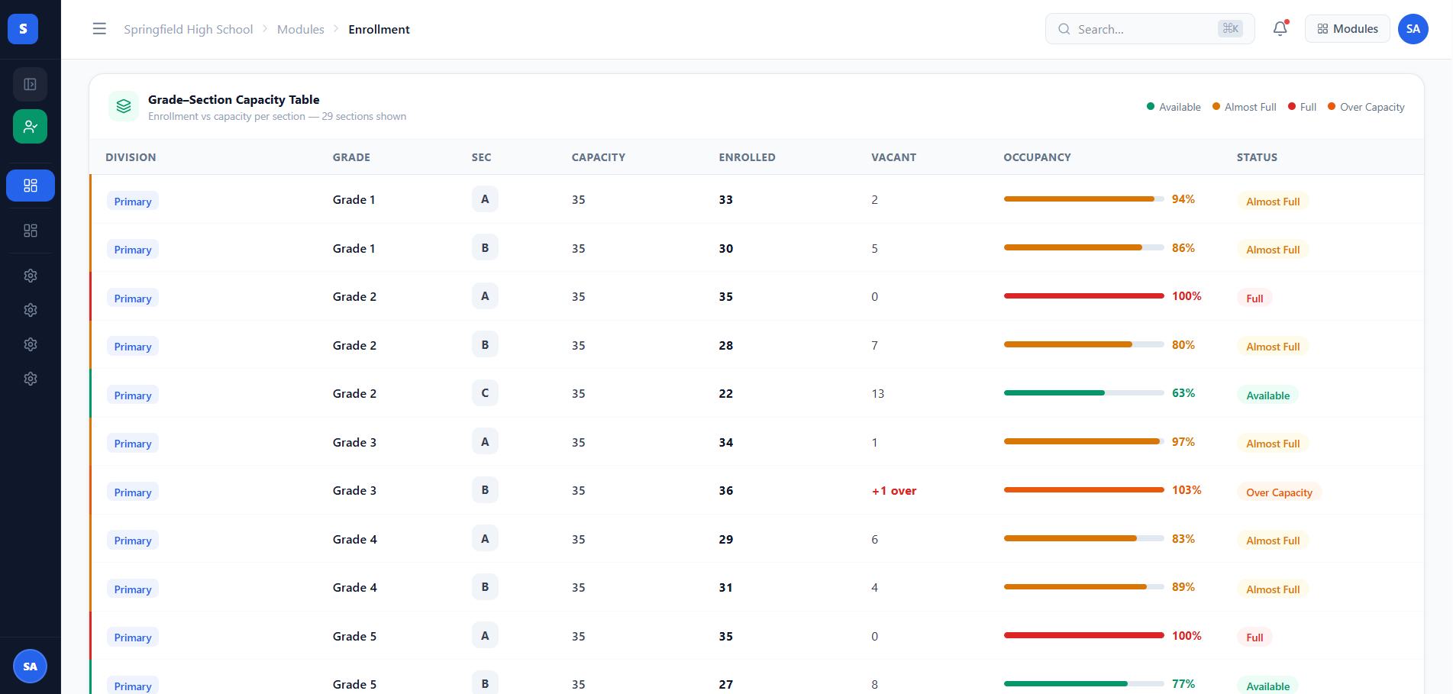Click the last gear icon in sidebar

coord(31,379)
